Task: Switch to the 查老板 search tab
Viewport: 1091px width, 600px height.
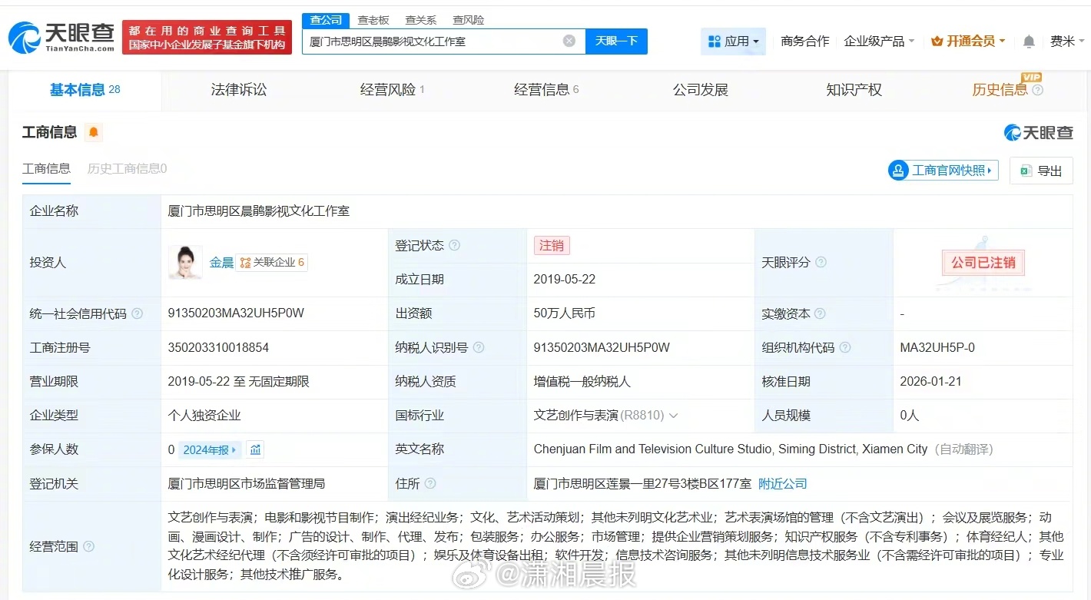Action: click(x=373, y=19)
